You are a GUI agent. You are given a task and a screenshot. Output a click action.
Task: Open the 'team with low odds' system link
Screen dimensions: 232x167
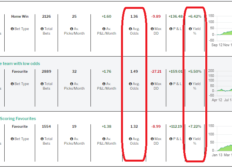click(x=20, y=63)
